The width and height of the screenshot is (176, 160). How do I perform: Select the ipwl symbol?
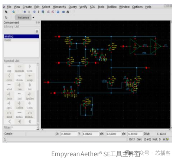[x=9, y=105]
